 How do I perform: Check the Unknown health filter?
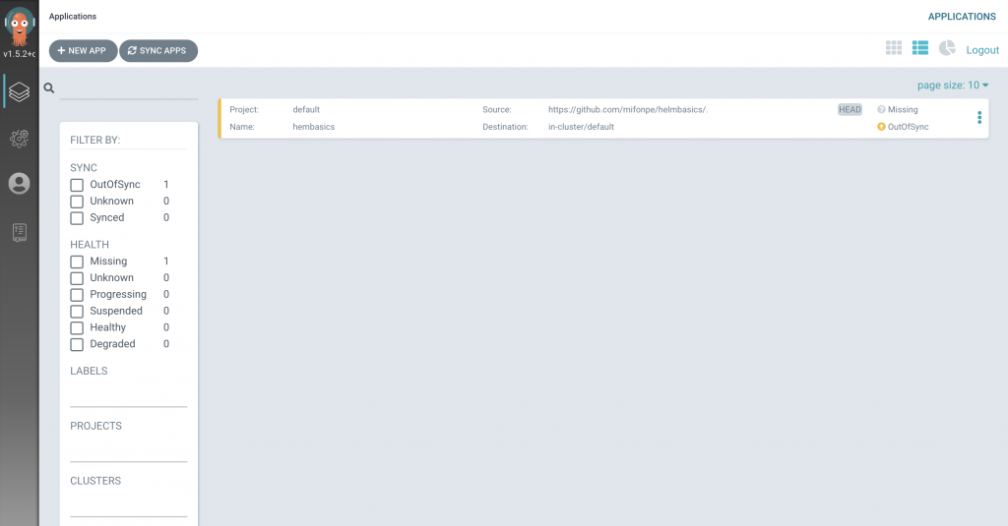(77, 278)
